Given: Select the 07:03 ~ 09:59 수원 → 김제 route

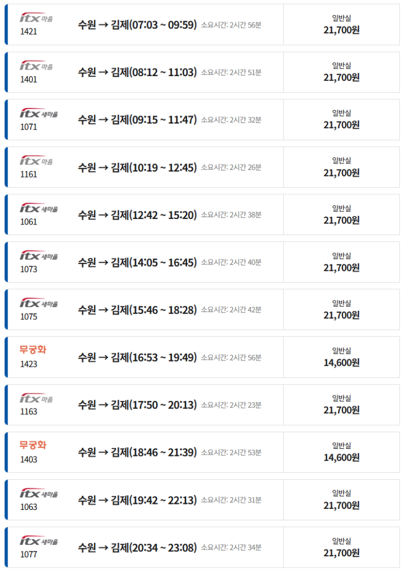Looking at the screenshot, I should 137,25.
